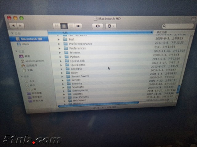Click the vertical scrollbar thumb
Screen dimensions: 197x147
coord(179,89)
